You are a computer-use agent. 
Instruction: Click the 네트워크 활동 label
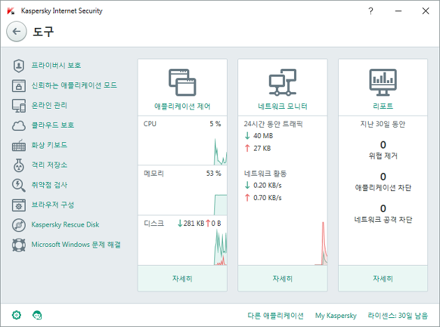coord(265,174)
